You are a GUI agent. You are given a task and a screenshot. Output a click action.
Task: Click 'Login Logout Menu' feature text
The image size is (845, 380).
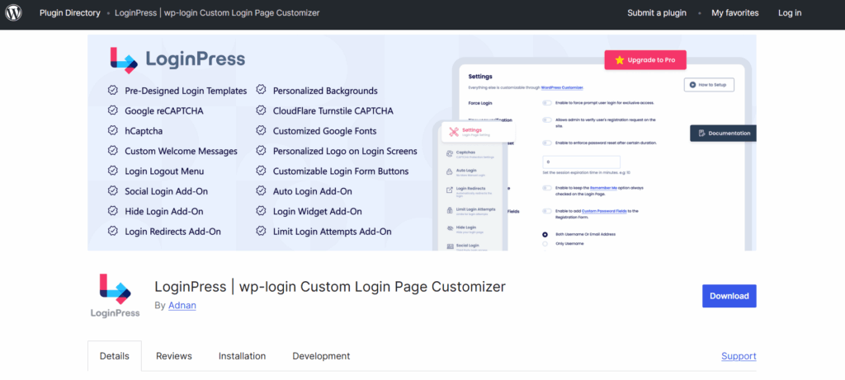tap(164, 171)
